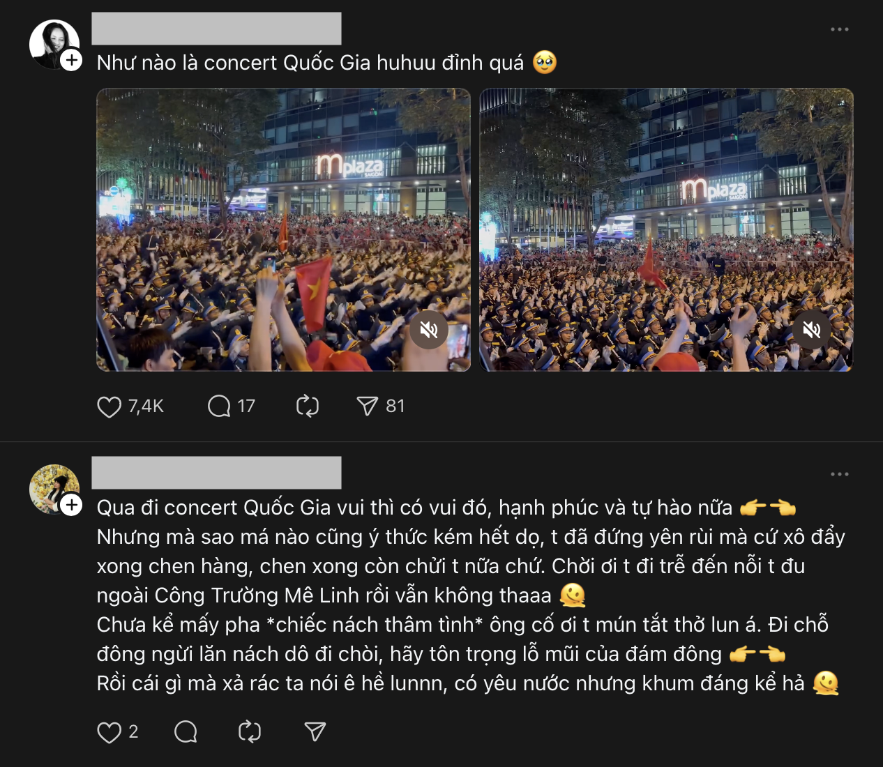
Task: Open the more options menu on first post
Action: point(840,29)
